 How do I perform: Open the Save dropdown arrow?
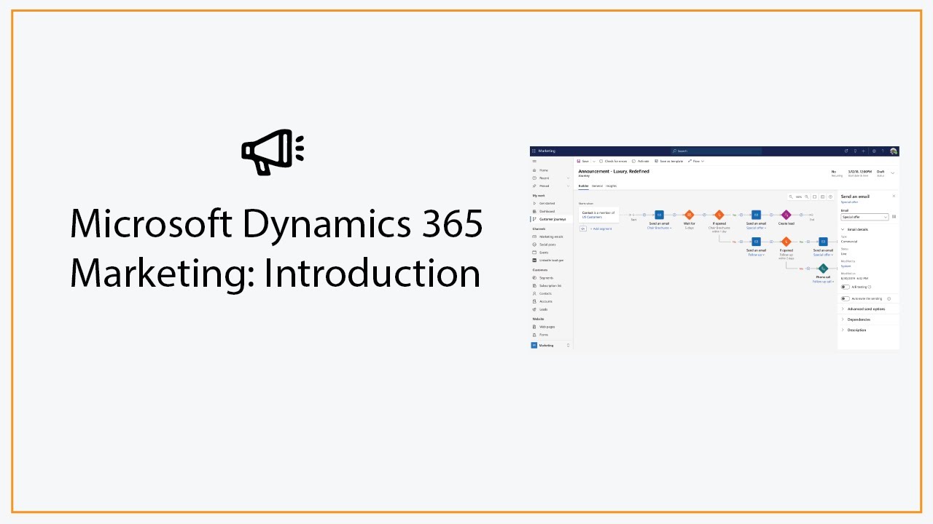click(594, 162)
